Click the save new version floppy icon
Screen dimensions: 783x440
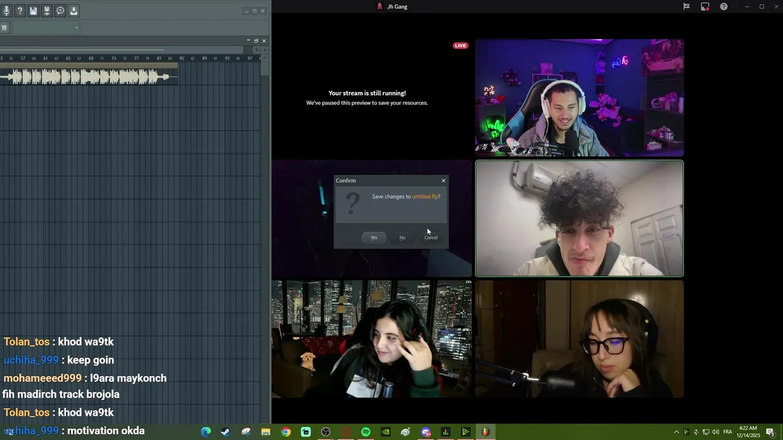pyautogui.click(x=46, y=11)
